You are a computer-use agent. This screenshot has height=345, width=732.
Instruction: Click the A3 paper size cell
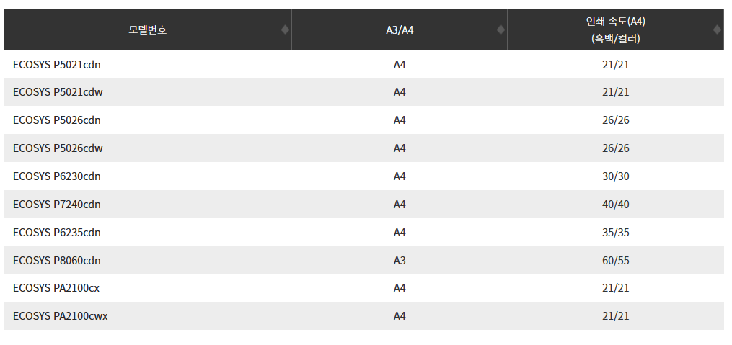pos(400,260)
